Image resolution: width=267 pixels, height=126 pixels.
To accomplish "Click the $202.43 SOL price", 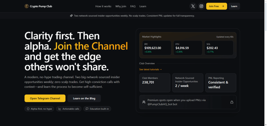I will pyautogui.click(x=212, y=48).
